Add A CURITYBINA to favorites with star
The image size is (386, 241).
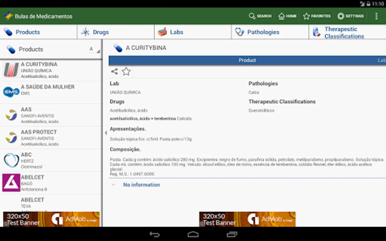coord(126,71)
